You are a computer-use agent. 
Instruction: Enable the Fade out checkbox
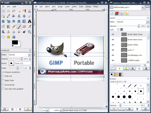pos(3,76)
